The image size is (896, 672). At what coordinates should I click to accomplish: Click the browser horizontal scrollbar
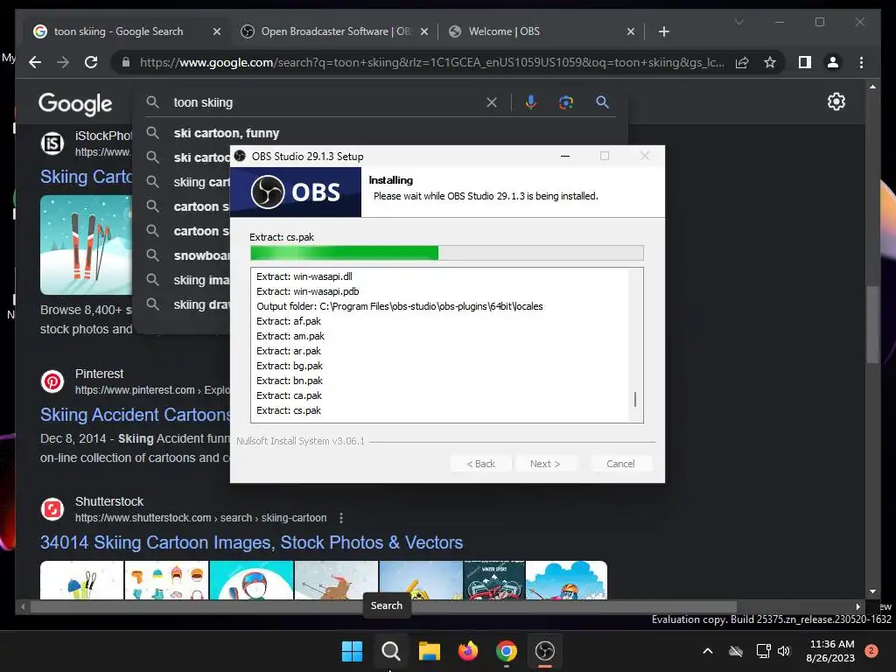pos(383,606)
